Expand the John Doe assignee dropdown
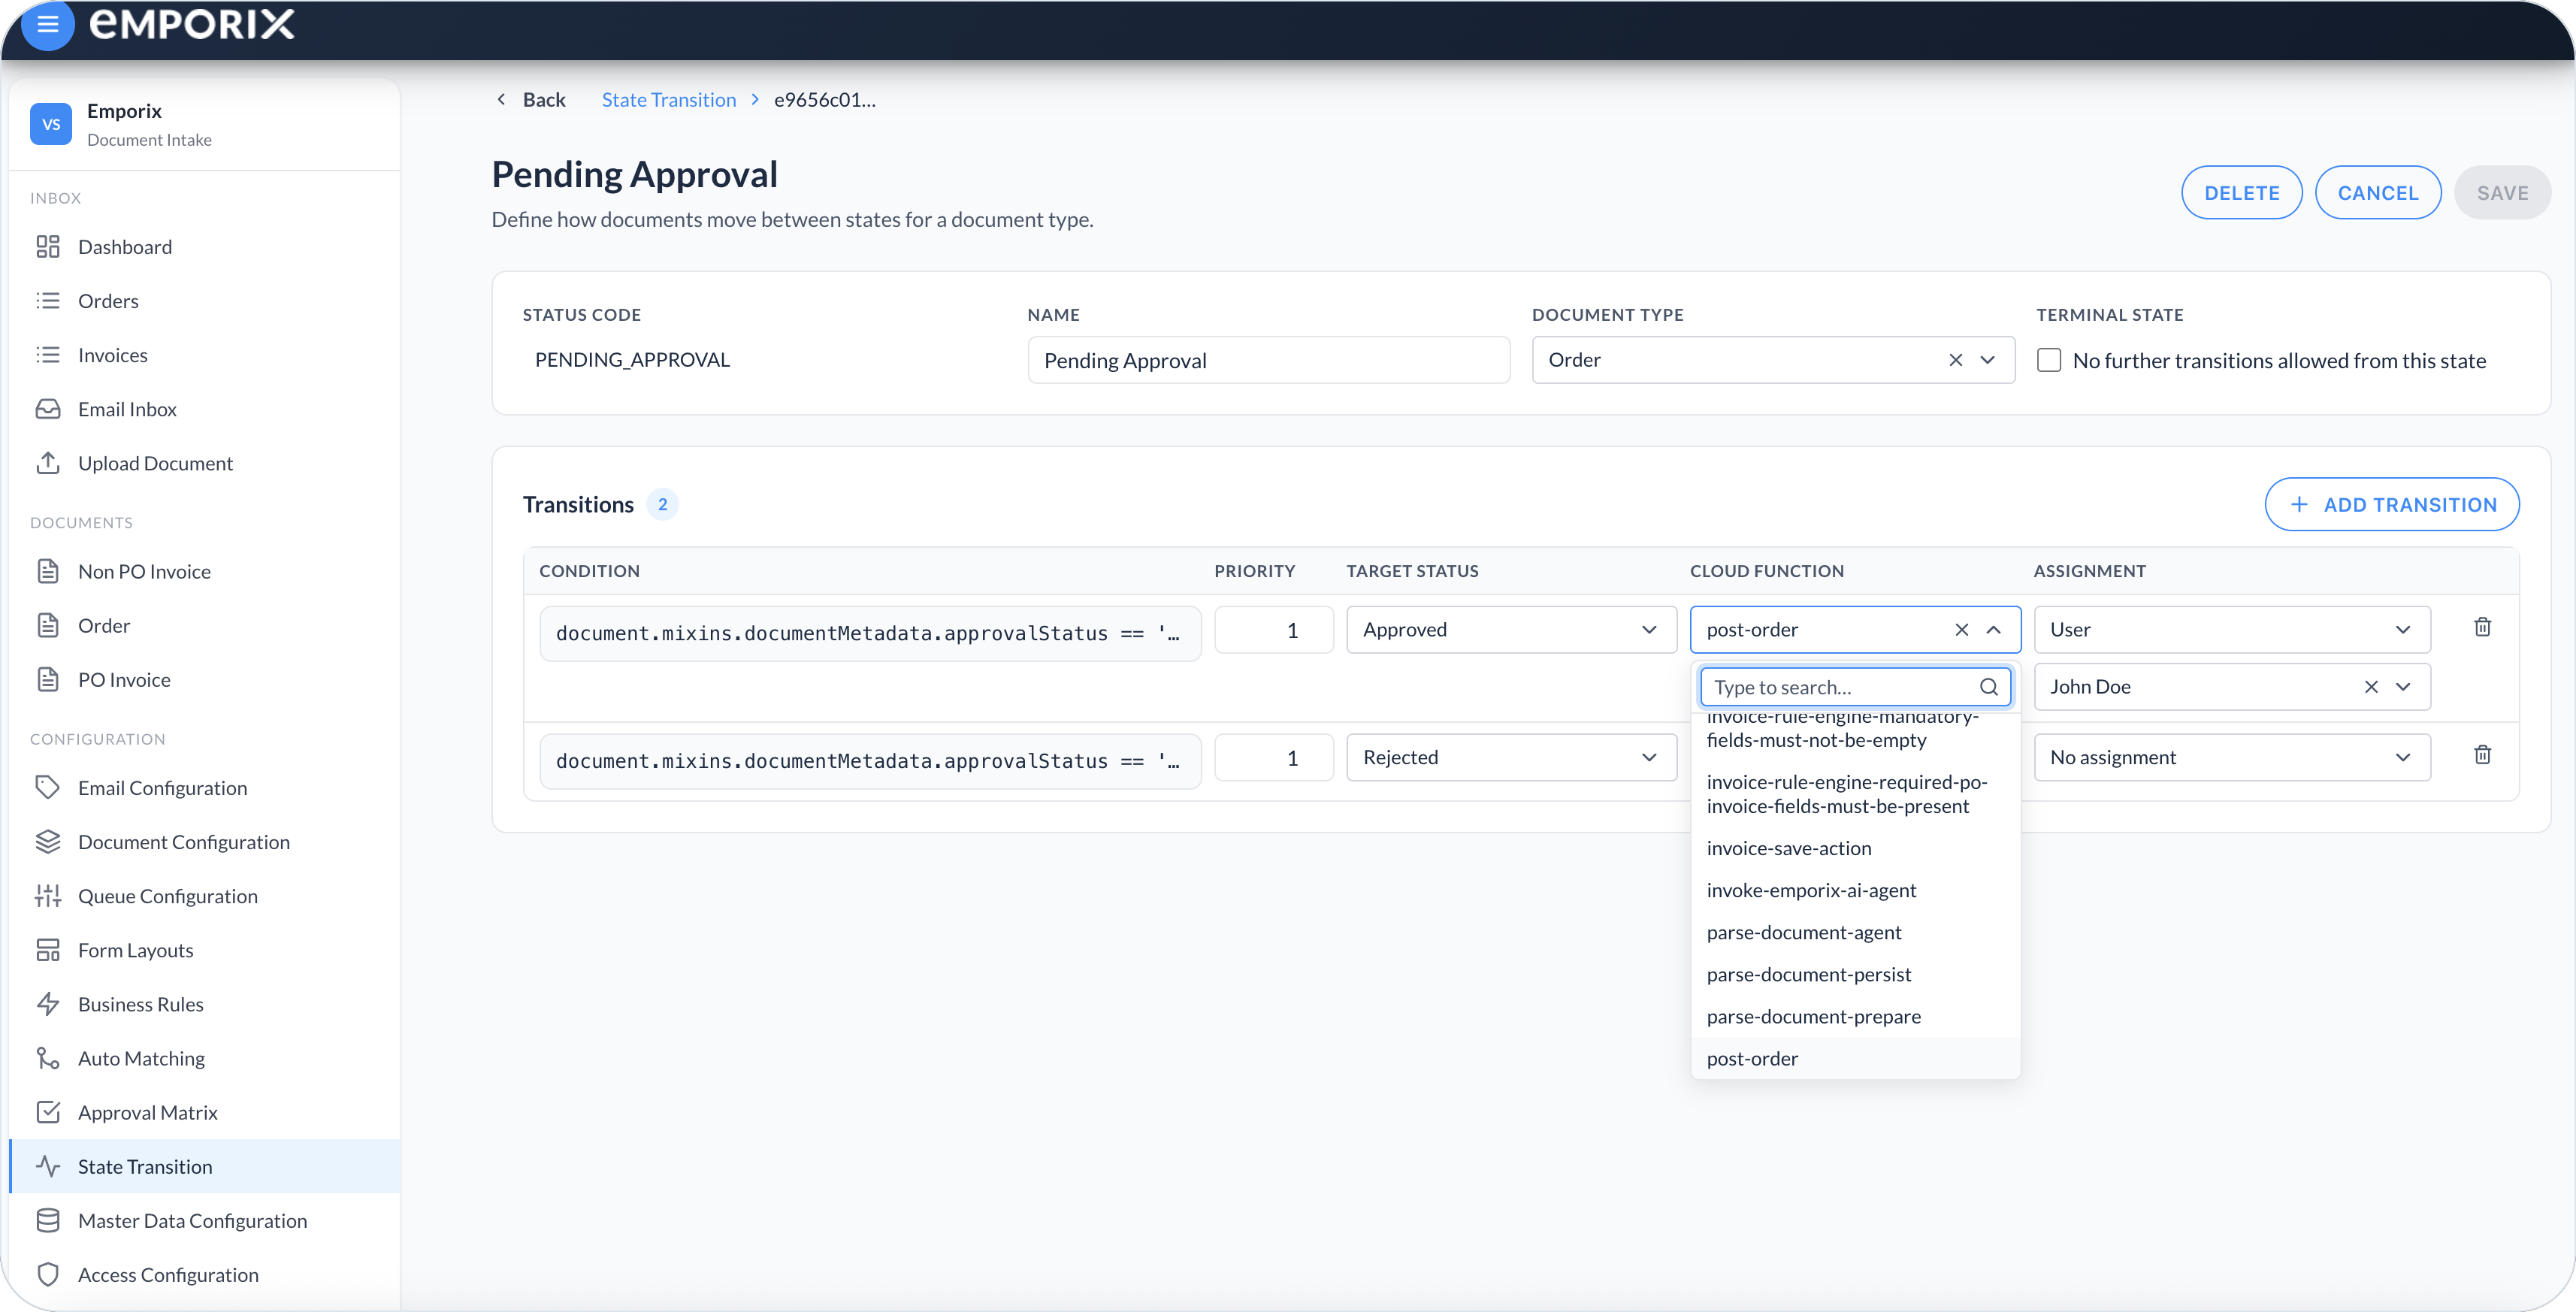The image size is (2576, 1312). tap(2403, 687)
